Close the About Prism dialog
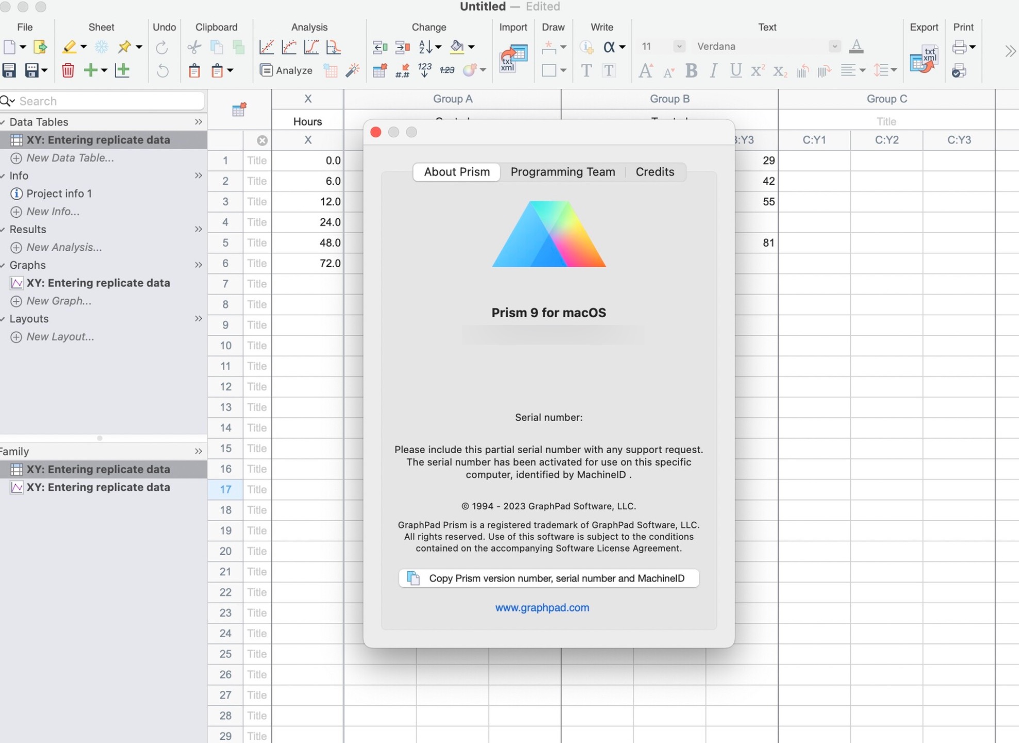Screen dimensions: 1019x743 coord(376,132)
